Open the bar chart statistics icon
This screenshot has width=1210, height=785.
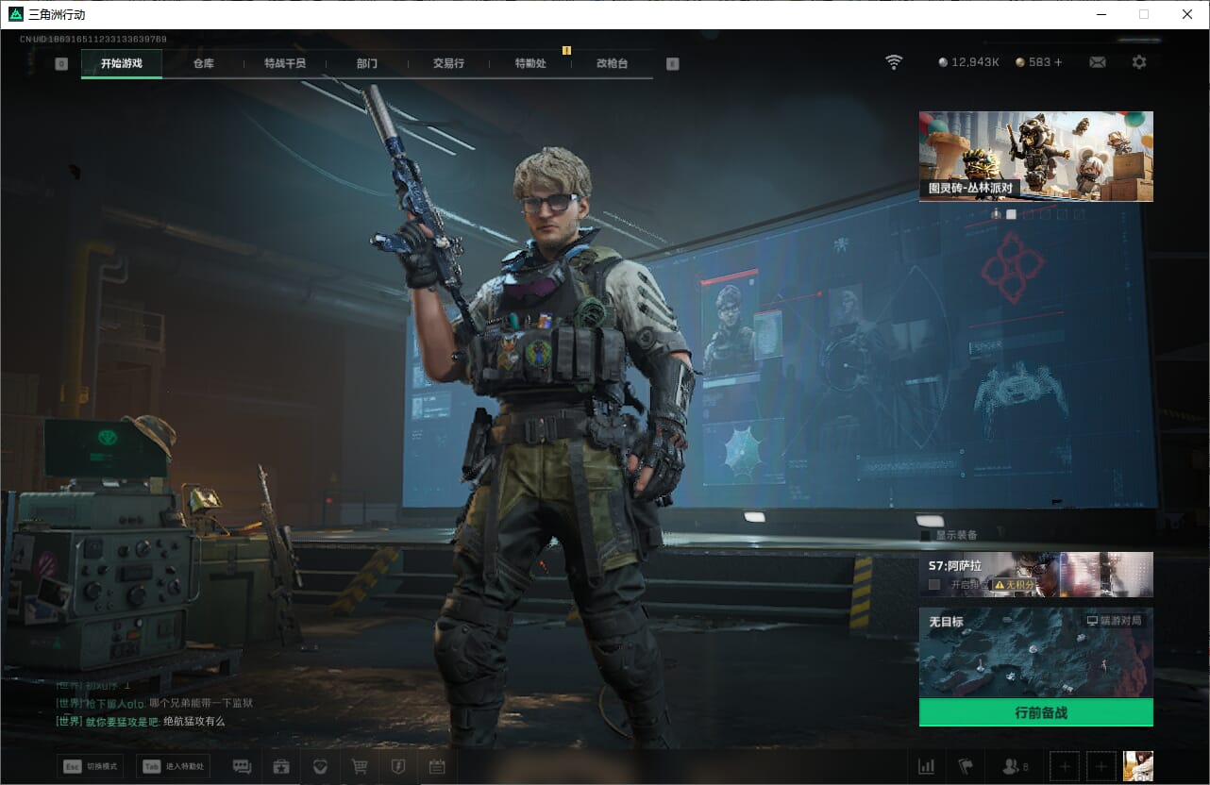pyautogui.click(x=927, y=766)
